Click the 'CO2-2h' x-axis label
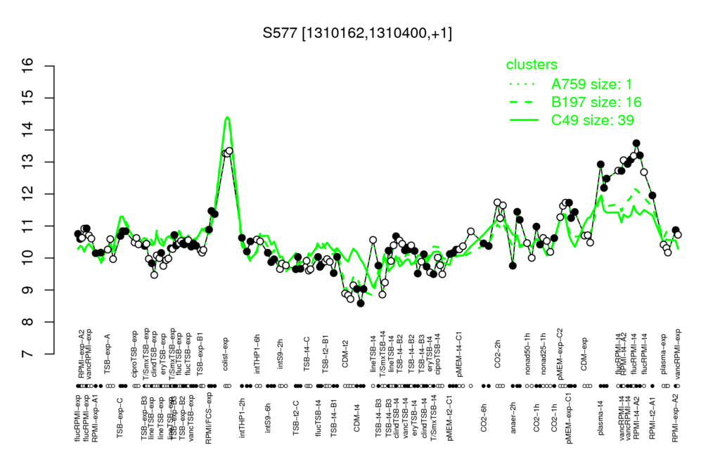The image size is (720, 450). pos(498,354)
